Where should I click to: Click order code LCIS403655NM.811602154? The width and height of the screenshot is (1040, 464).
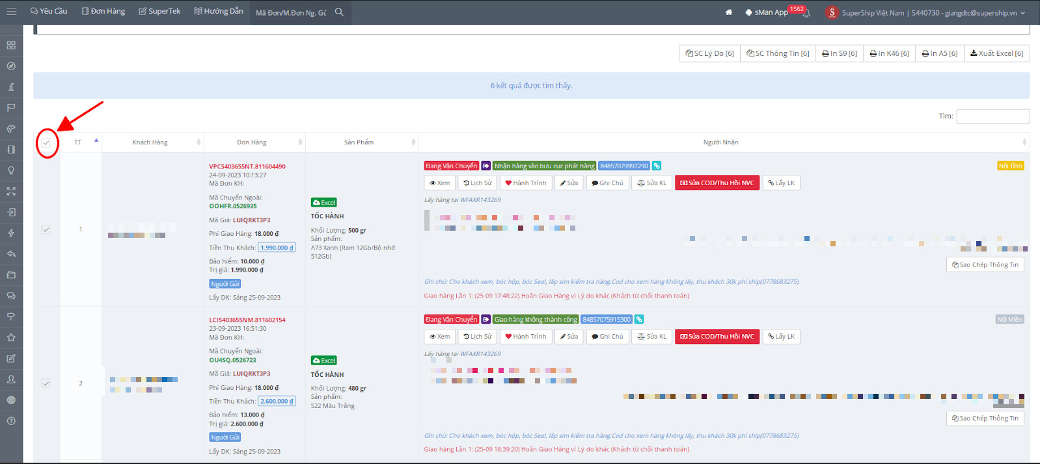coord(247,320)
